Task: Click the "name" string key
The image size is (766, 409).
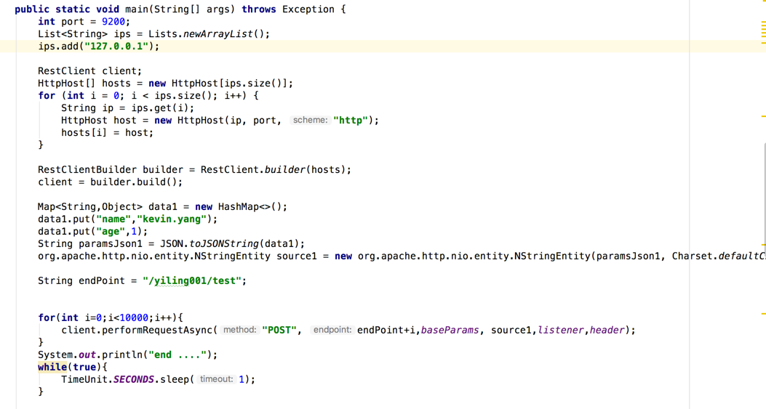Action: 113,219
